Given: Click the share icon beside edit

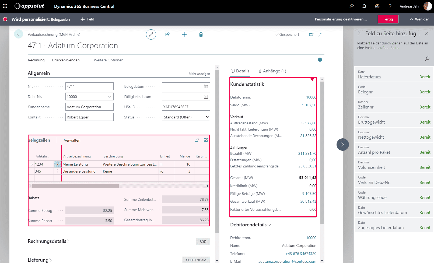Looking at the screenshot, I should pyautogui.click(x=167, y=34).
